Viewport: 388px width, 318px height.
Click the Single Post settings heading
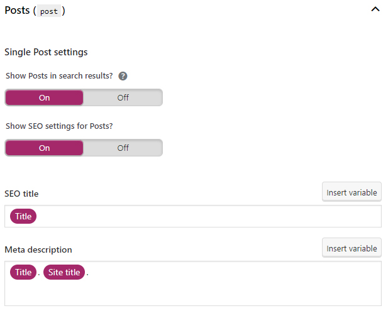(46, 52)
